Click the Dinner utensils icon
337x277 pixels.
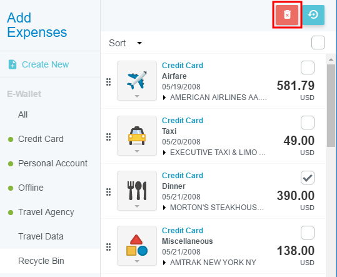click(137, 190)
